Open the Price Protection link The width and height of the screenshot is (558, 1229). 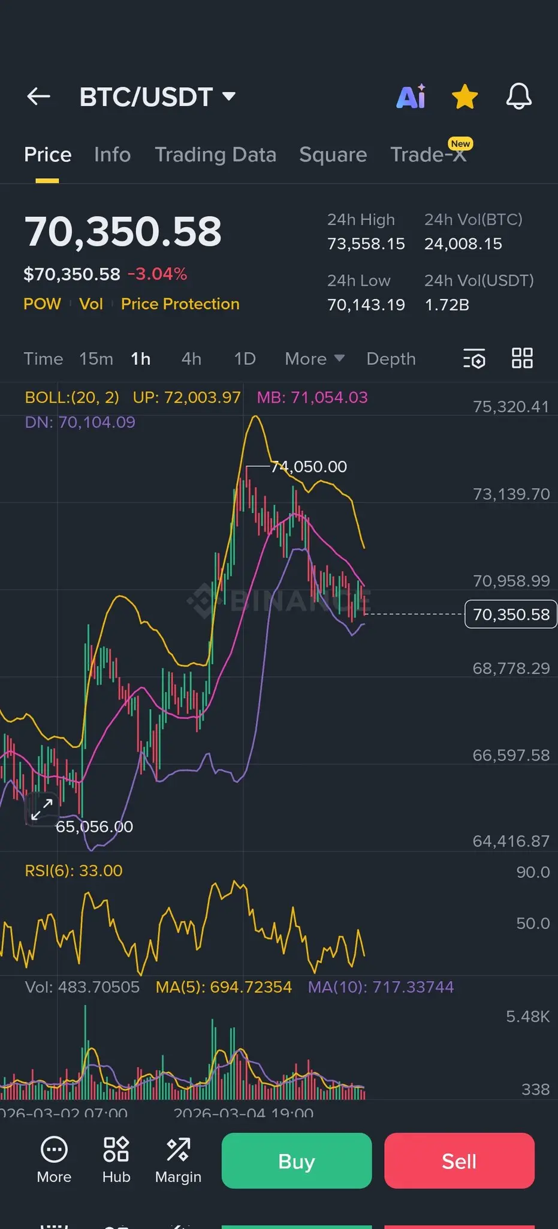point(180,304)
